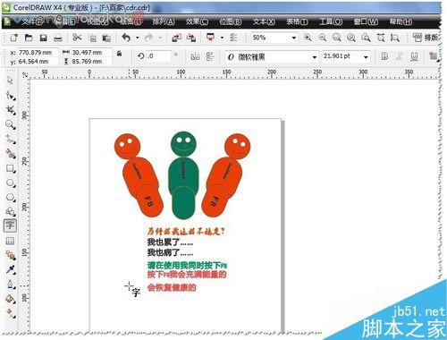Select the Rectangle tool in toolbox
Image resolution: width=447 pixels, height=340 pixels.
pos(11,168)
